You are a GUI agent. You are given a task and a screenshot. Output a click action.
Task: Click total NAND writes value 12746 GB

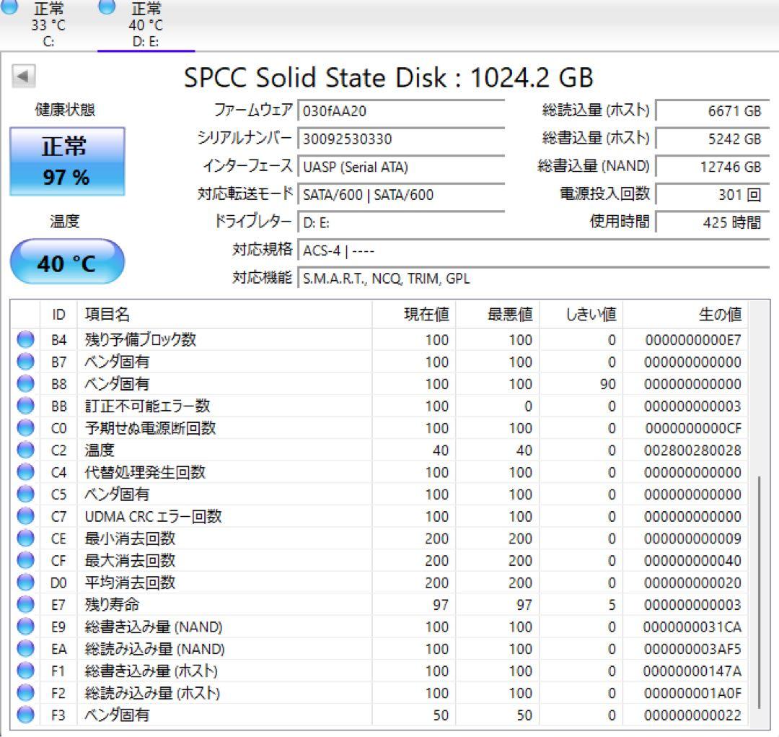tap(713, 167)
